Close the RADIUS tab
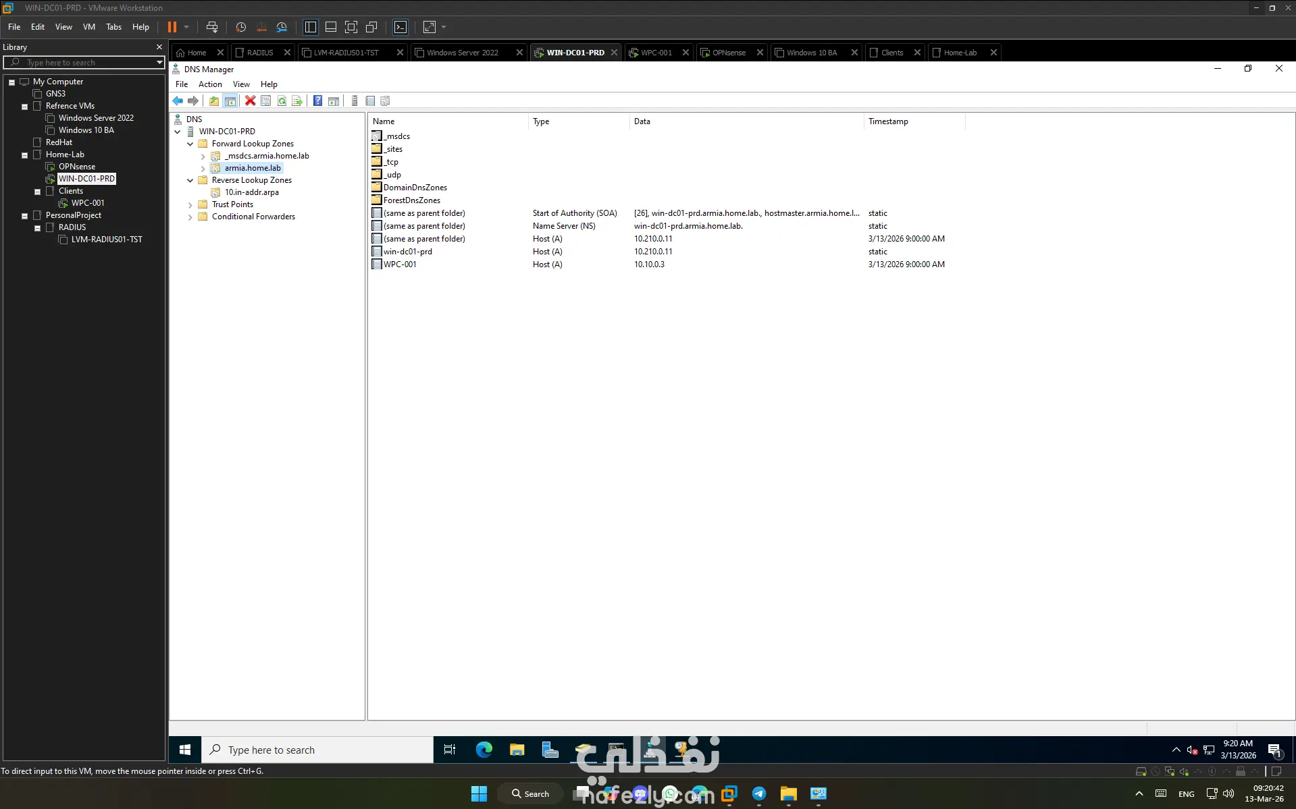This screenshot has width=1296, height=809. pyautogui.click(x=287, y=53)
